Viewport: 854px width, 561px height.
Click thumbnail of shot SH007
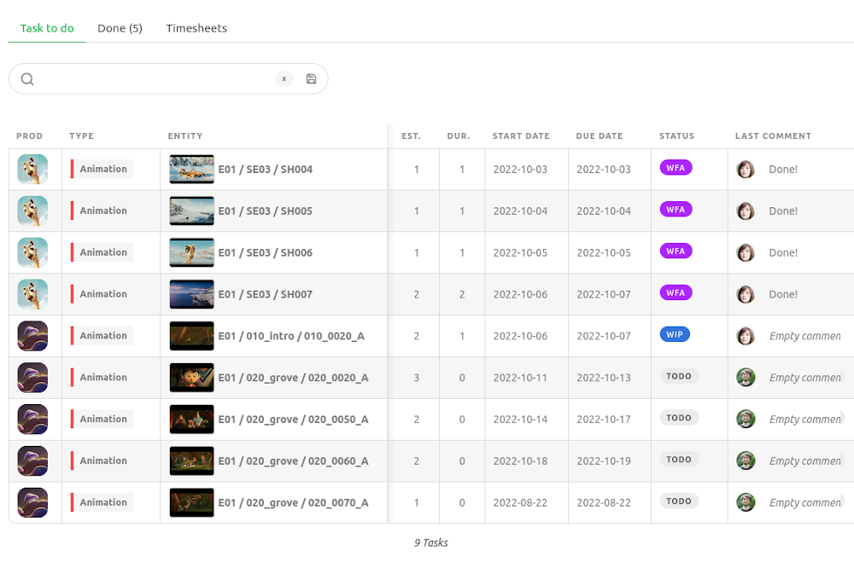[191, 294]
